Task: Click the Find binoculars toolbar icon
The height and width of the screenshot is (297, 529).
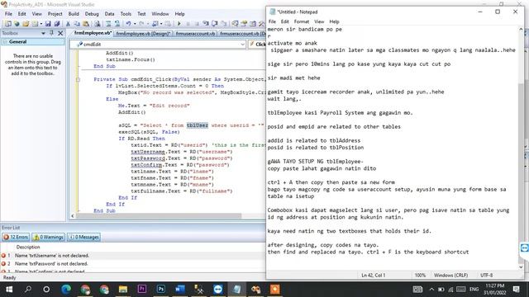Action: coord(98,24)
